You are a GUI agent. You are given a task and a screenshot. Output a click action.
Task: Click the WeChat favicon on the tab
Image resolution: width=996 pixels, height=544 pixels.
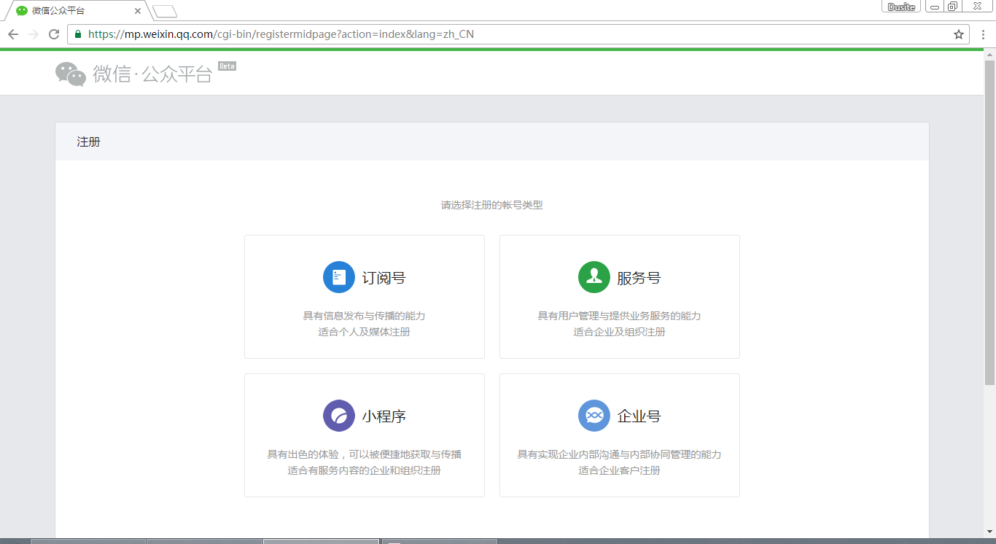pos(22,11)
